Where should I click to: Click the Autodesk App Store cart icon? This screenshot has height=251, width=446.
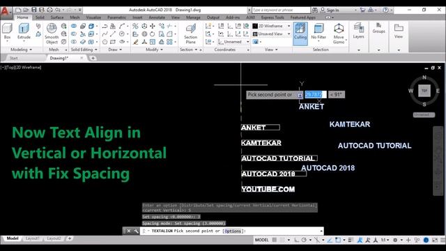pyautogui.click(x=362, y=10)
